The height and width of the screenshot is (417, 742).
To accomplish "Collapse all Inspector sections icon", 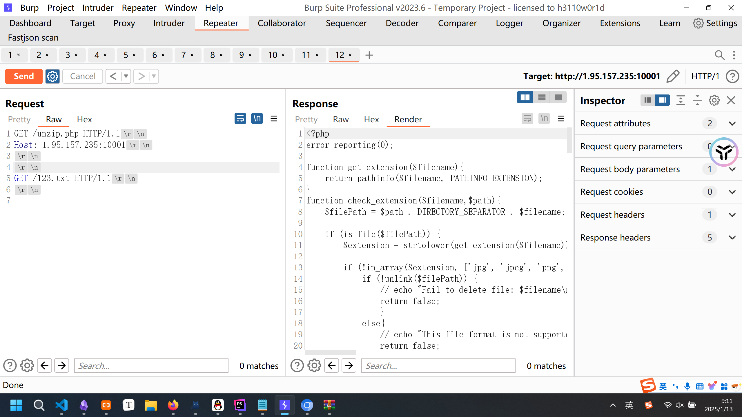I will [697, 101].
